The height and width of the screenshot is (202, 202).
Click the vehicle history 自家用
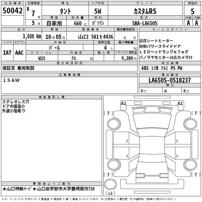pos(54,23)
